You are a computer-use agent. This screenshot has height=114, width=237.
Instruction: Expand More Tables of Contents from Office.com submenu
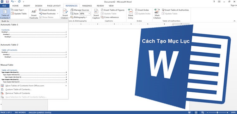(x=66, y=86)
